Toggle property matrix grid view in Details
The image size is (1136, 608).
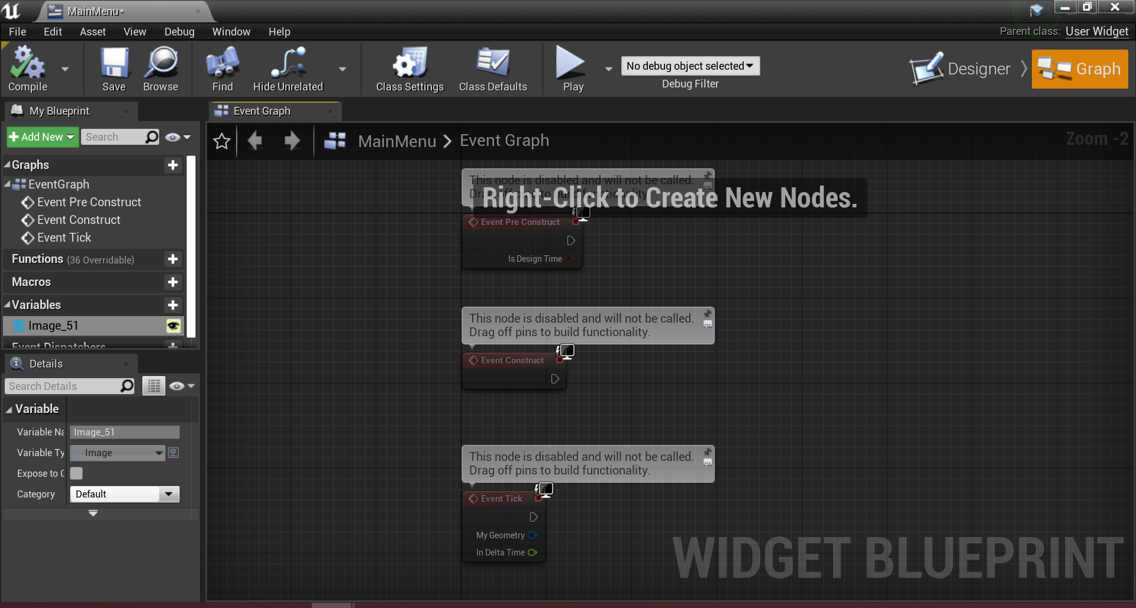coord(154,386)
